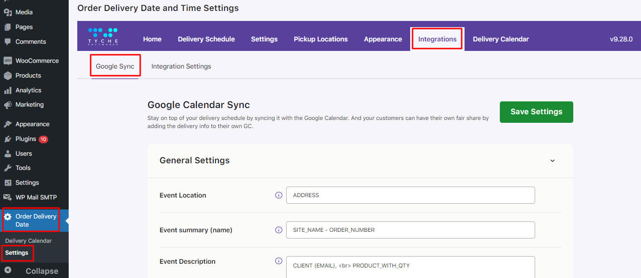Viewport: 641px width, 278px height.
Task: Click the Comments speech bubble icon
Action: point(8,42)
